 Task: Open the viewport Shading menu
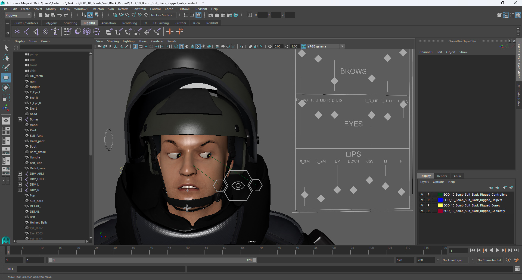[113, 41]
